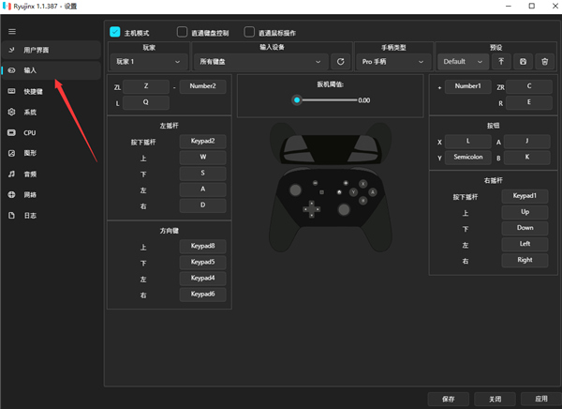This screenshot has height=409, width=562.
Task: Disable the 主机模式 docked mode checkbox
Action: pyautogui.click(x=115, y=31)
